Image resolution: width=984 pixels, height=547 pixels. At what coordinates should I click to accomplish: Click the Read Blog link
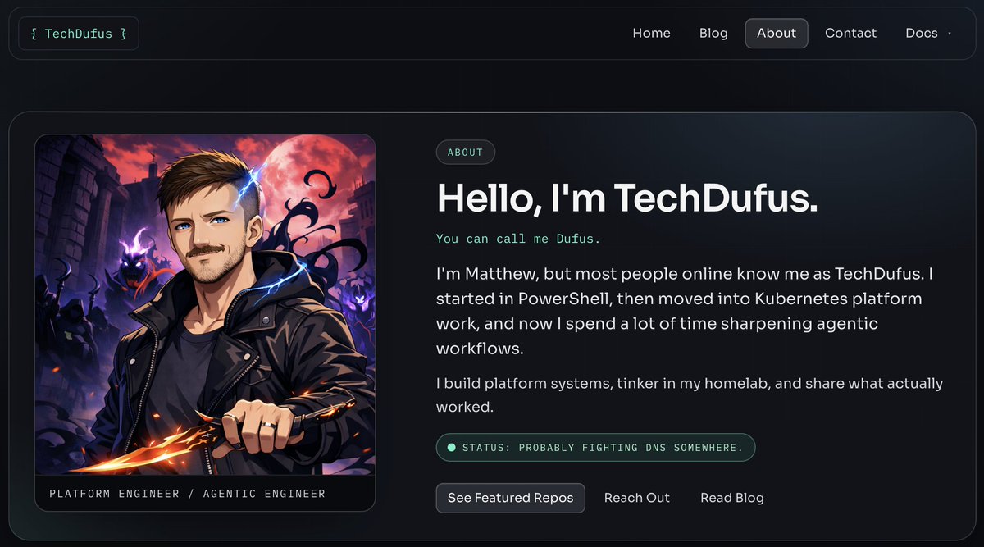tap(731, 498)
